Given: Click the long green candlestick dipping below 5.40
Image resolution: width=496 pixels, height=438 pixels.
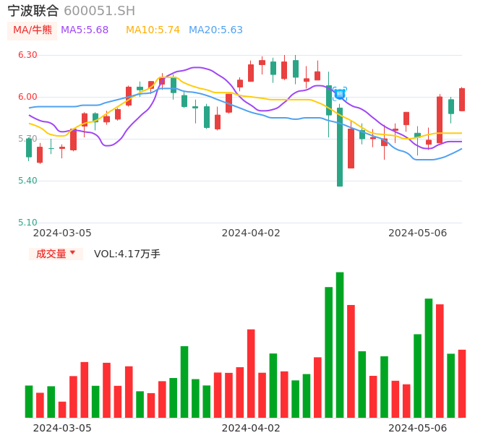Looking at the screenshot, I should (340, 147).
